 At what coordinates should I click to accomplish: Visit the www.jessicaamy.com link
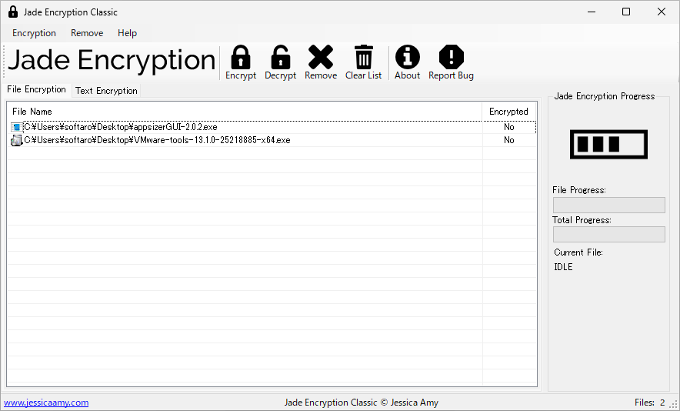click(46, 403)
